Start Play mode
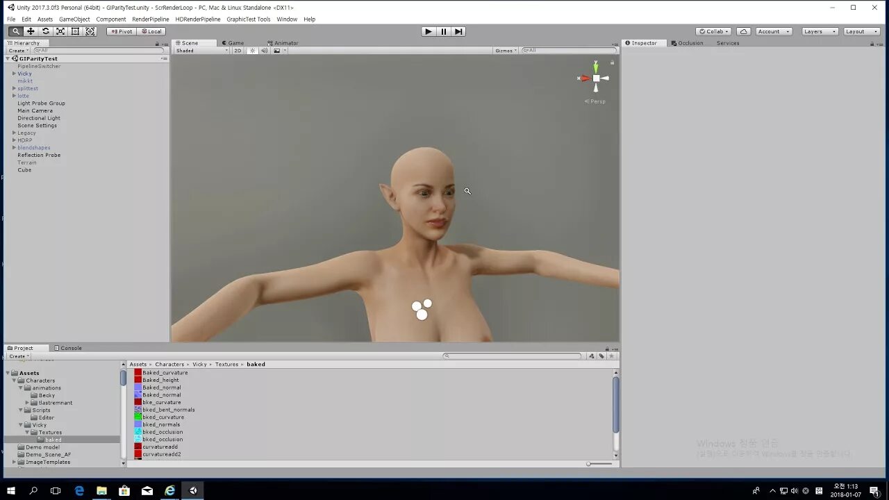Image resolution: width=889 pixels, height=500 pixels. (x=429, y=31)
